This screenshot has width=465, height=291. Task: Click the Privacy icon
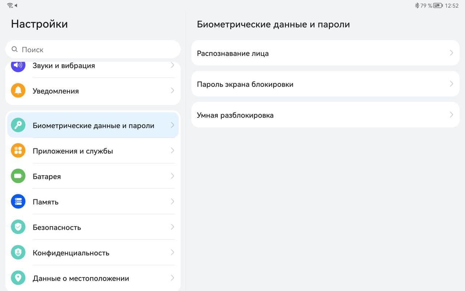point(18,252)
